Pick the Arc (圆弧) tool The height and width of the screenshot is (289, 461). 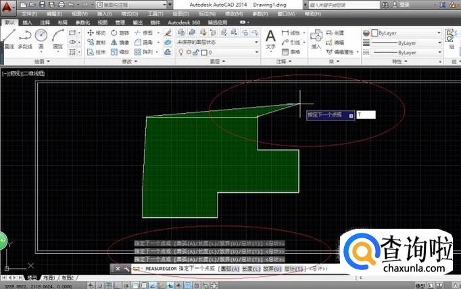pyautogui.click(x=59, y=38)
